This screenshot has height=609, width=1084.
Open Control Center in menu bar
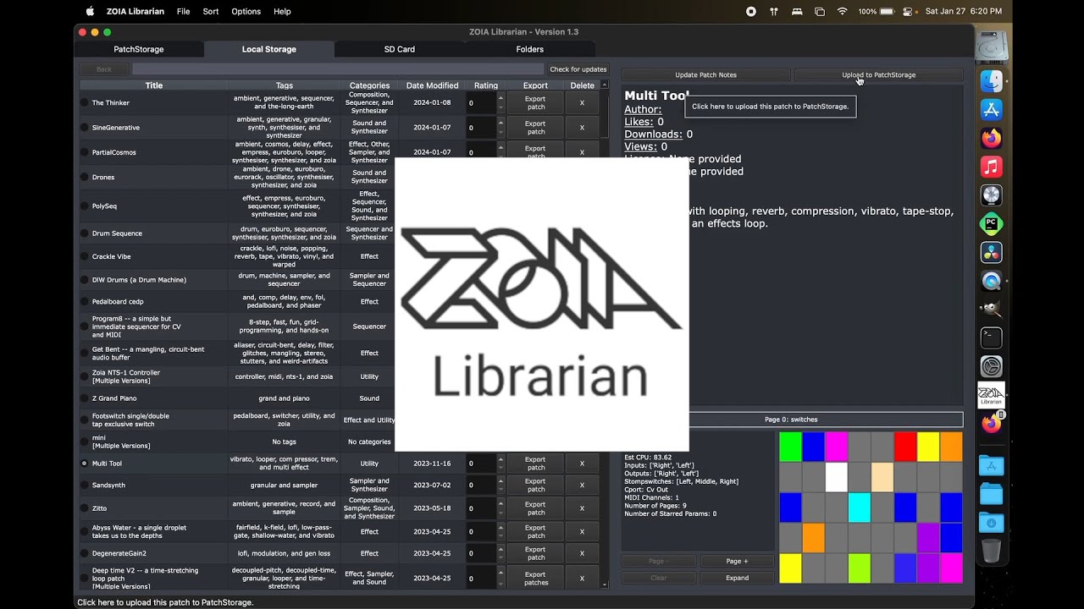click(x=908, y=11)
